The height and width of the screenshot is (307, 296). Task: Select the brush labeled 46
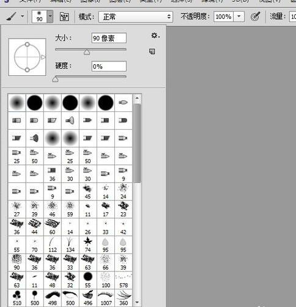[52, 209]
